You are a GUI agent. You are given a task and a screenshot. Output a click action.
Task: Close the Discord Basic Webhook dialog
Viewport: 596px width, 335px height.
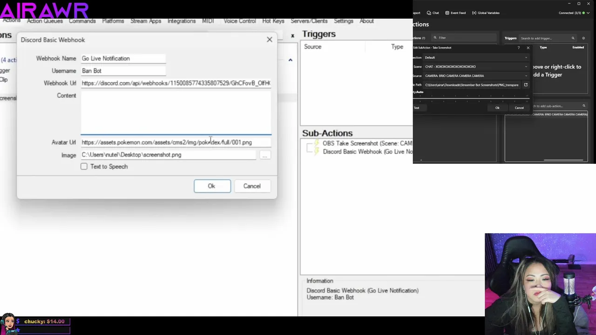coord(269,40)
